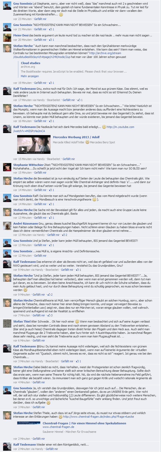This screenshot has width=161, height=452.
Task: Open www.chemtrail-fragen.de index.php link
Action: [98, 417]
